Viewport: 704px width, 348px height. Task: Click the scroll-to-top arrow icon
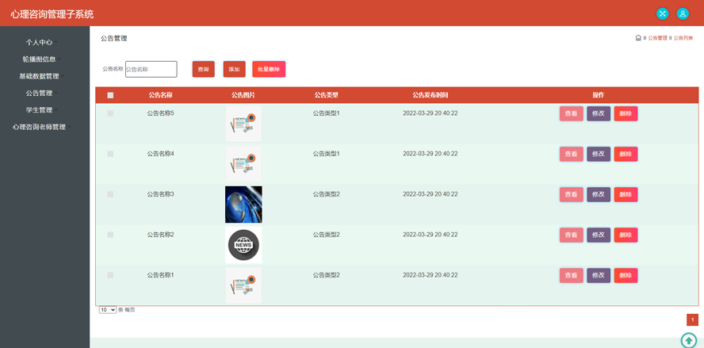tap(688, 340)
